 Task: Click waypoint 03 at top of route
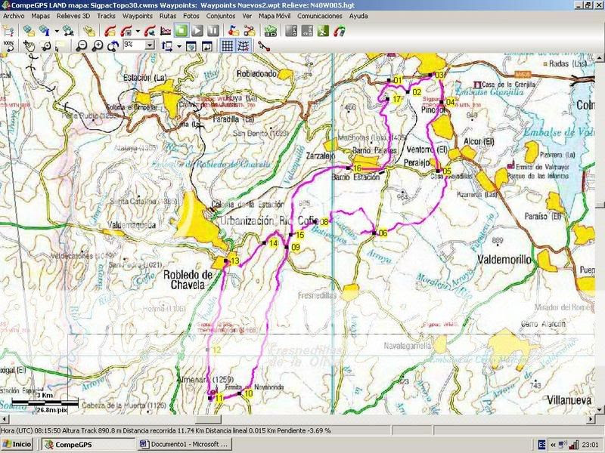(430, 75)
